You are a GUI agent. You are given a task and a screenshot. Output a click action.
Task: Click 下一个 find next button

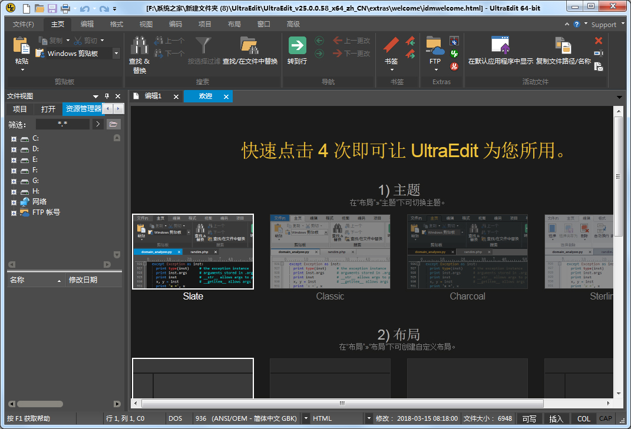(170, 53)
